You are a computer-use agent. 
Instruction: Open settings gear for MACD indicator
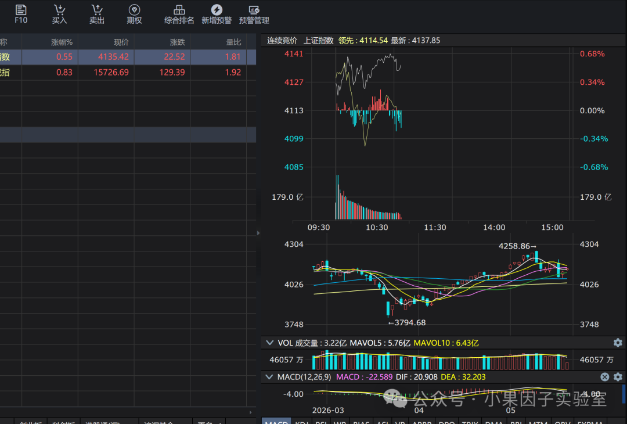pyautogui.click(x=618, y=377)
